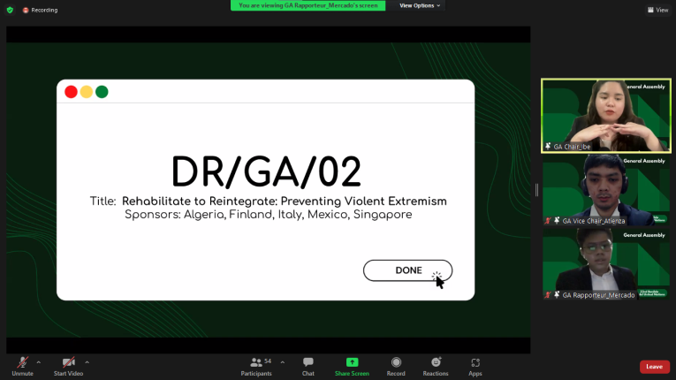Click the pin icon on GA Chair_Ibe tile

[548, 147]
